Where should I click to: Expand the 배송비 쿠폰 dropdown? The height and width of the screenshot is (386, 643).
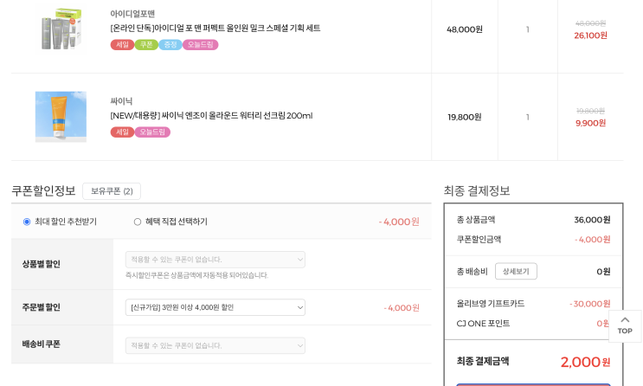[x=215, y=345]
